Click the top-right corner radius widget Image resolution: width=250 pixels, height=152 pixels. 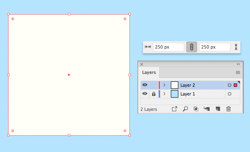[x=125, y=19]
